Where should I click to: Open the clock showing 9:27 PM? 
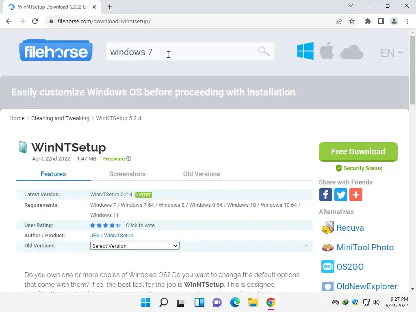pyautogui.click(x=396, y=302)
